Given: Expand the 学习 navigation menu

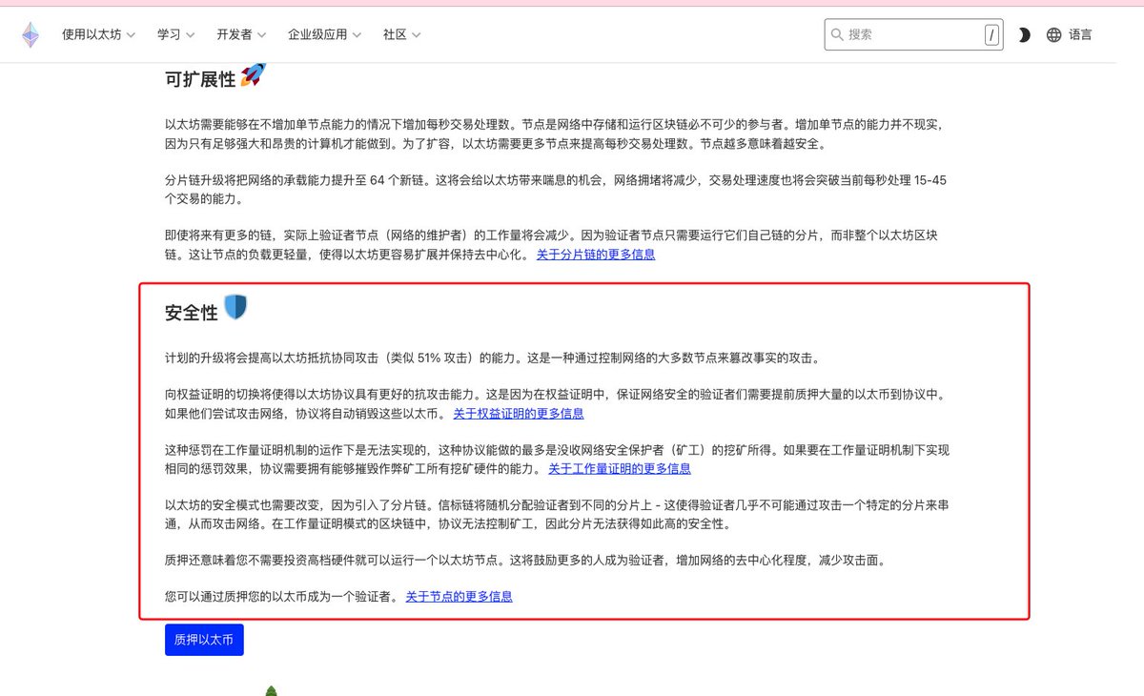Looking at the screenshot, I should [x=175, y=34].
